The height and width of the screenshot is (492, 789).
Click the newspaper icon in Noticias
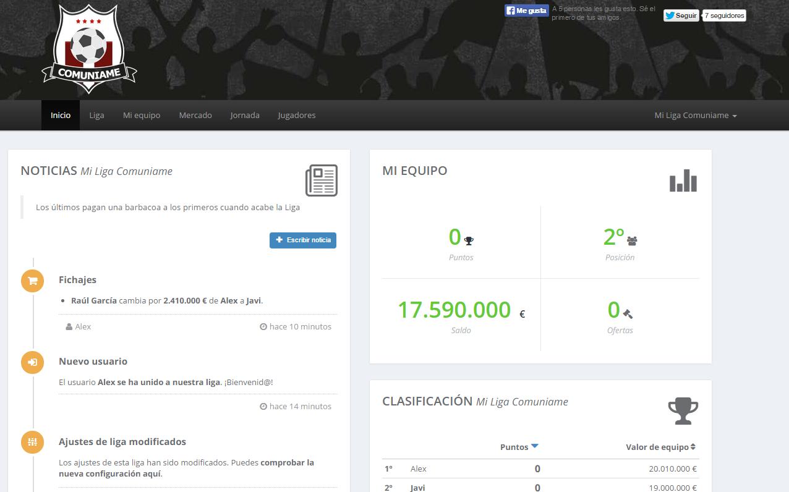tap(321, 180)
